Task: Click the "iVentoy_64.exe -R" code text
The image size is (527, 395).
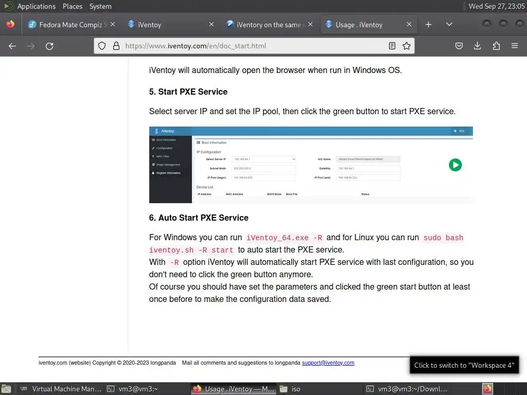Action: [284, 238]
